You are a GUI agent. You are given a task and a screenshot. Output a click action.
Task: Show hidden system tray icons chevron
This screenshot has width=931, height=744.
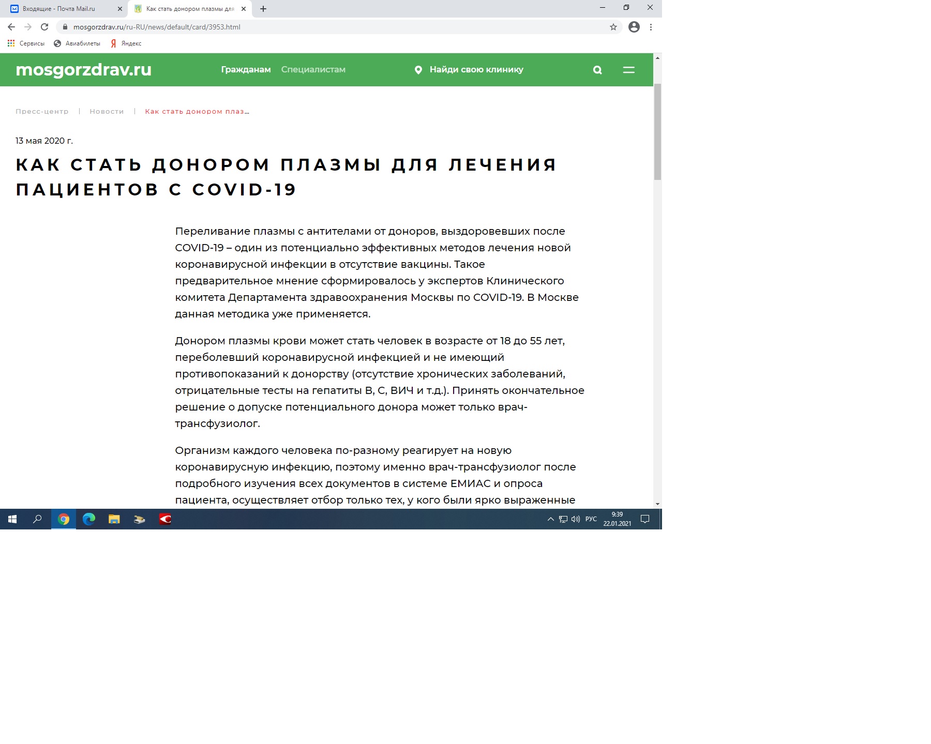coord(550,519)
